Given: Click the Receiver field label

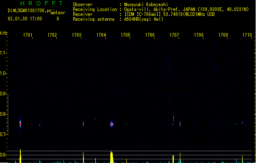Looking at the screenshot, I should (x=83, y=14).
